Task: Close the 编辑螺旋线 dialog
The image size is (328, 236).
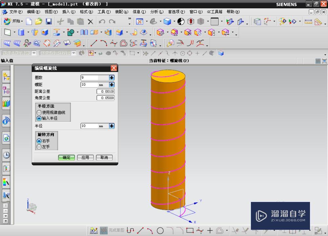Action: click(113, 68)
